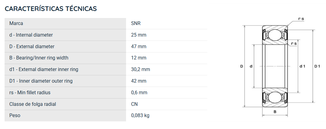Click the Características Técnicas heading

[51, 9]
